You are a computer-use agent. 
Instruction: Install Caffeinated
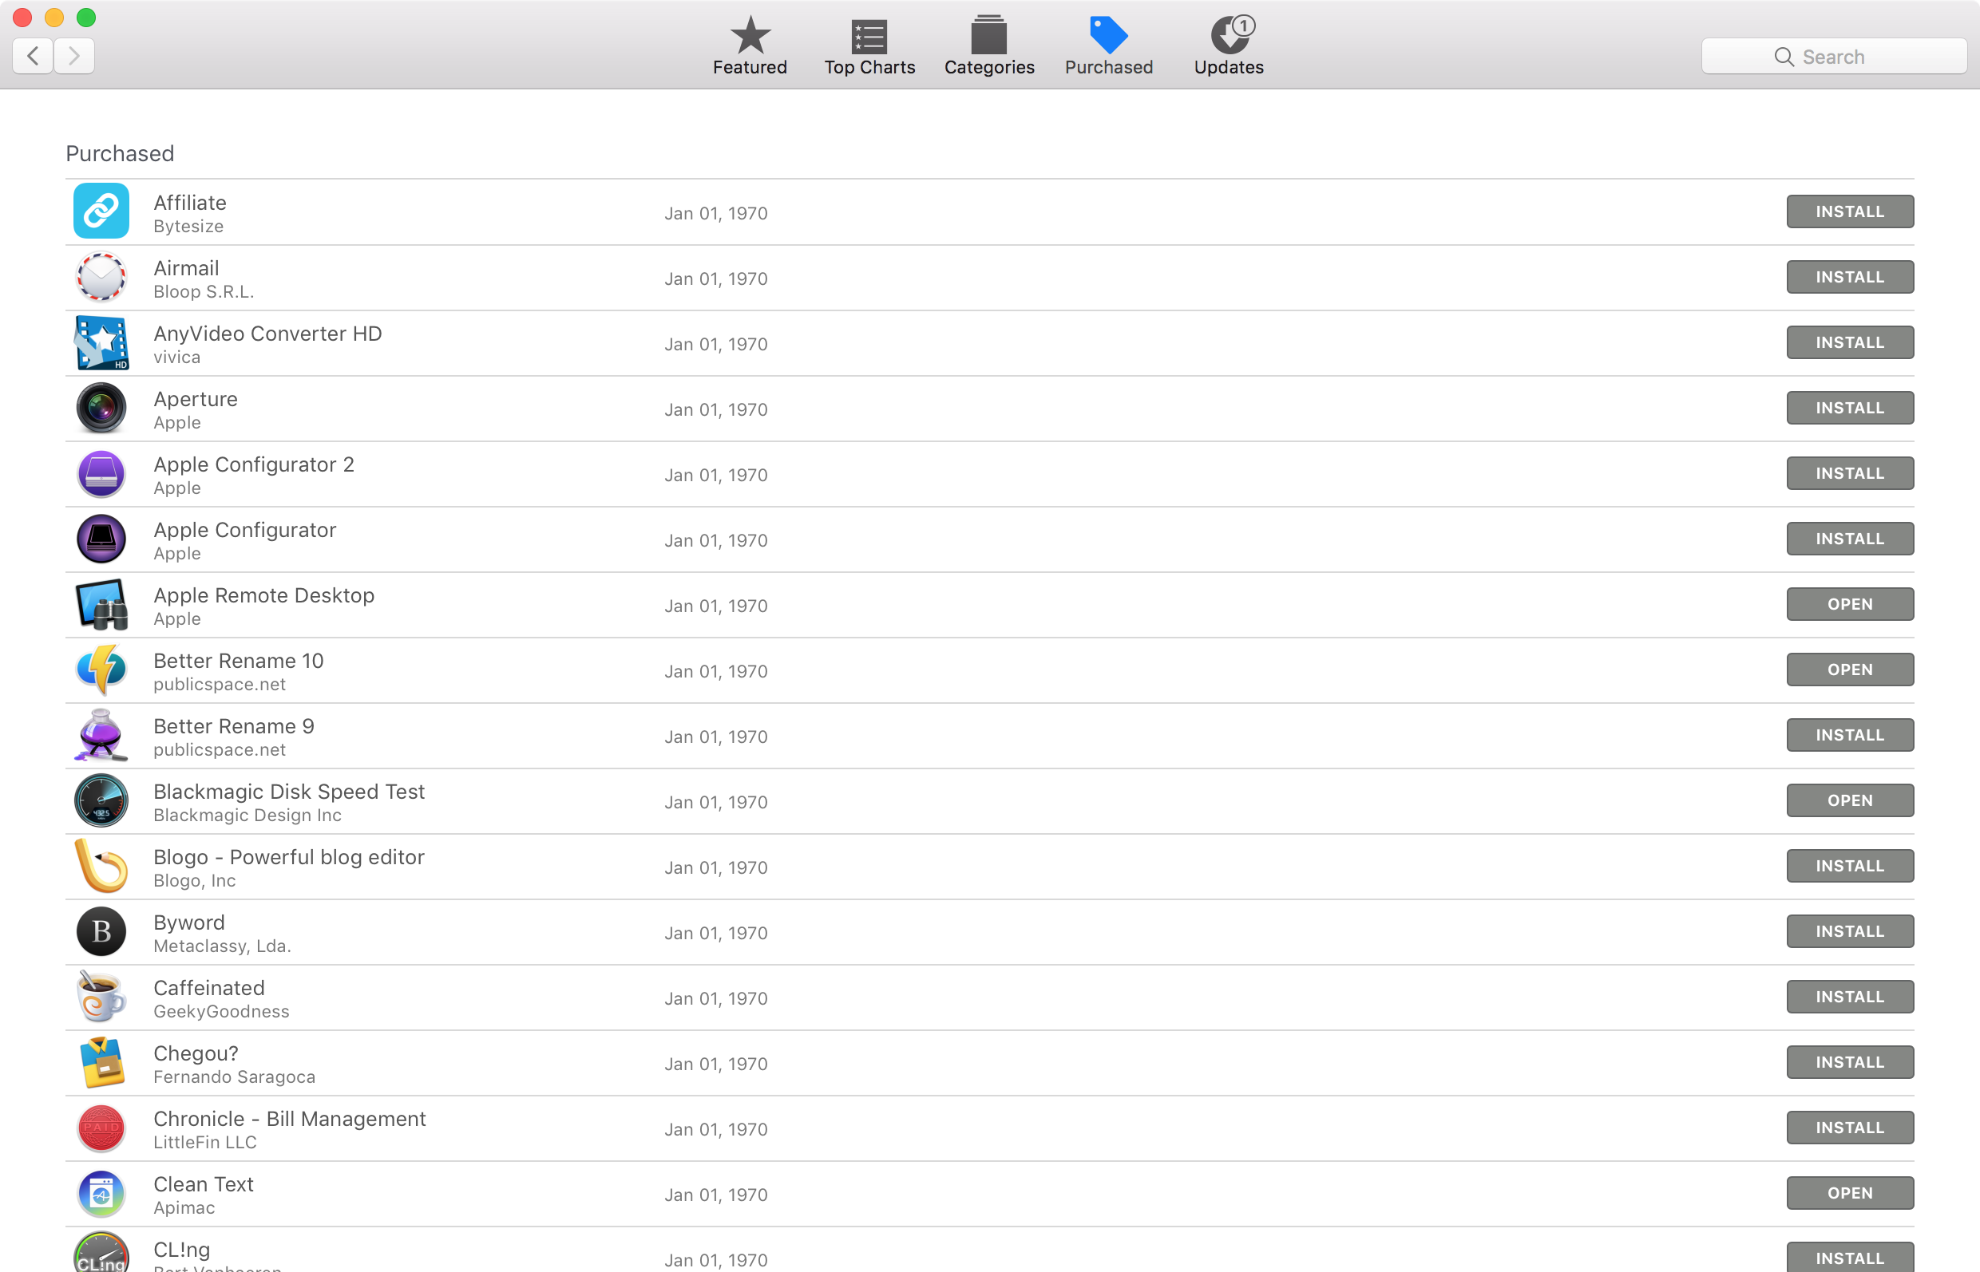(x=1849, y=996)
